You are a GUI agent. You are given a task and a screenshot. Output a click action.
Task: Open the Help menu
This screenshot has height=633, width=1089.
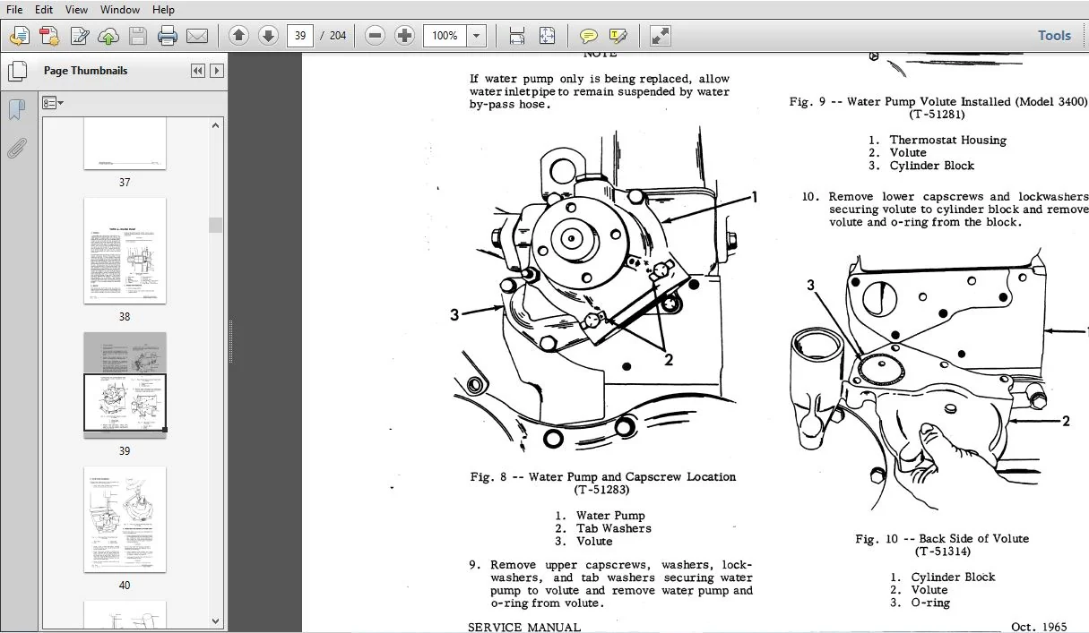[163, 10]
